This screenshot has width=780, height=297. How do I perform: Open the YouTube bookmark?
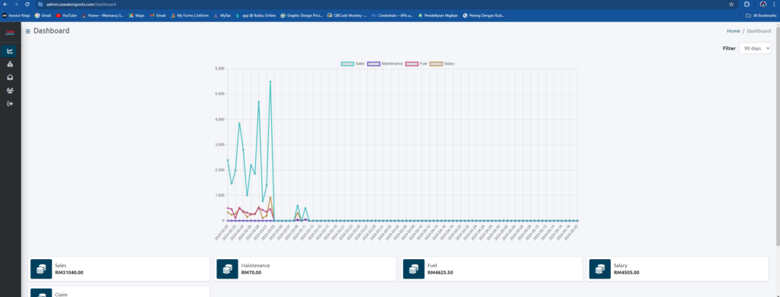66,15
